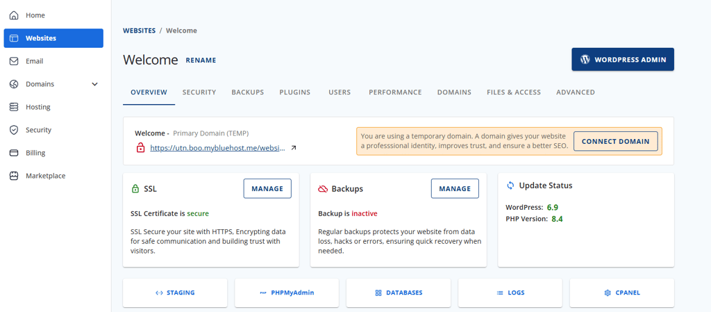Go to the DOMAINS tab

pyautogui.click(x=454, y=92)
